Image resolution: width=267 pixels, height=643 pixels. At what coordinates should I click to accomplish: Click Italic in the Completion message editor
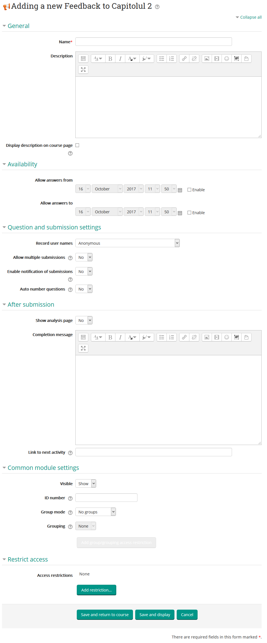click(x=120, y=337)
